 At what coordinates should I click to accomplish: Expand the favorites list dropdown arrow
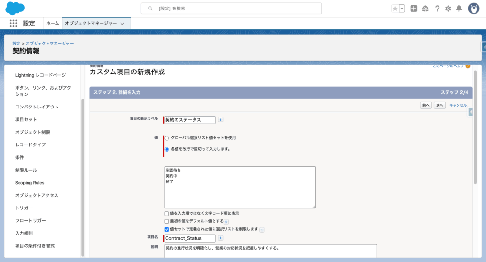pos(402,9)
